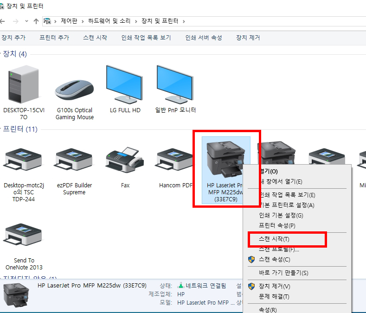Image resolution: width=366 pixels, height=313 pixels.
Task: Click the 장치 및 프린터 title bar icon
Action: coord(2,6)
